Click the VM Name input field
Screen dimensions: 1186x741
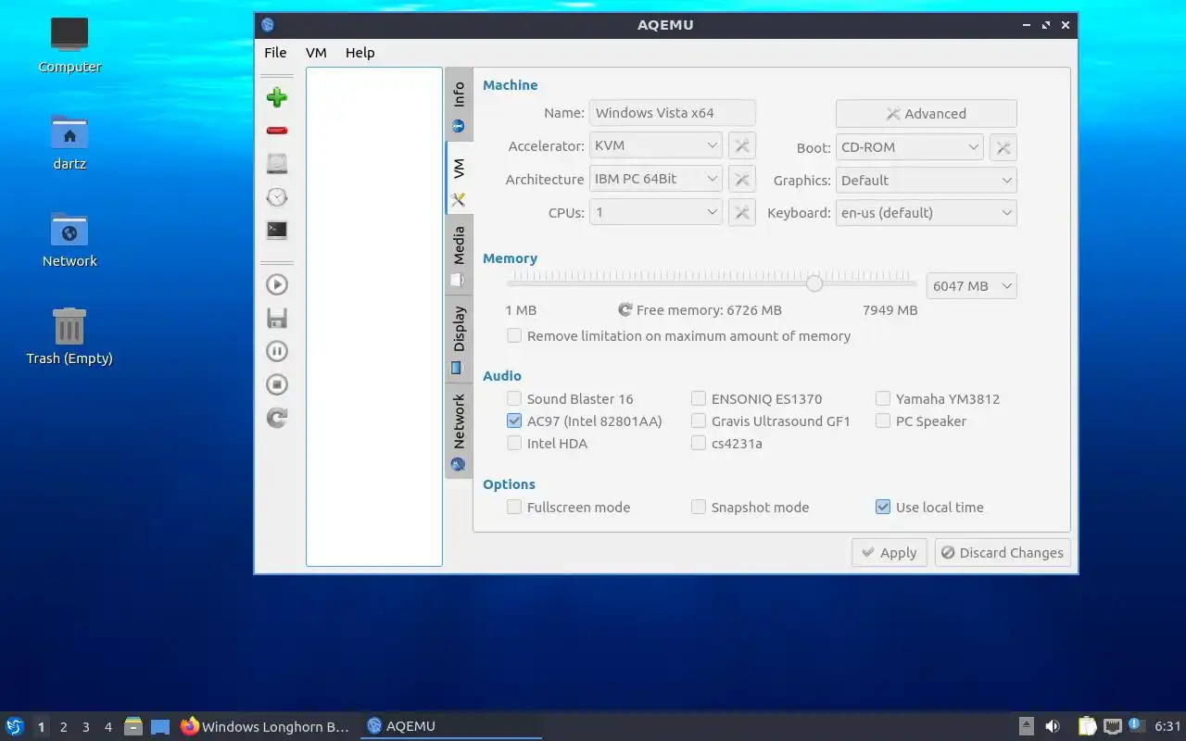[x=673, y=113]
